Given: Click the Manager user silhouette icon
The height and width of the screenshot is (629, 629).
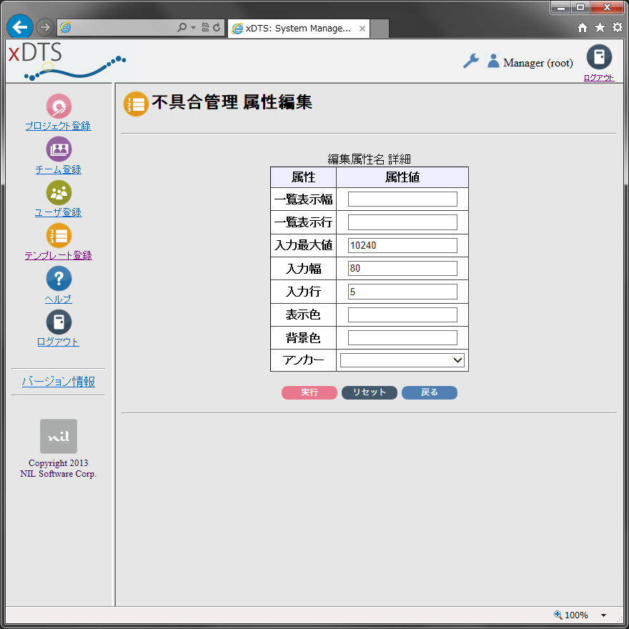Looking at the screenshot, I should click(x=493, y=61).
